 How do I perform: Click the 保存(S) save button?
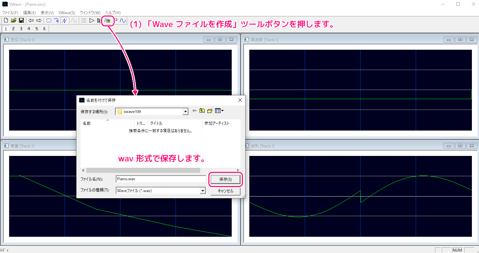click(x=226, y=180)
